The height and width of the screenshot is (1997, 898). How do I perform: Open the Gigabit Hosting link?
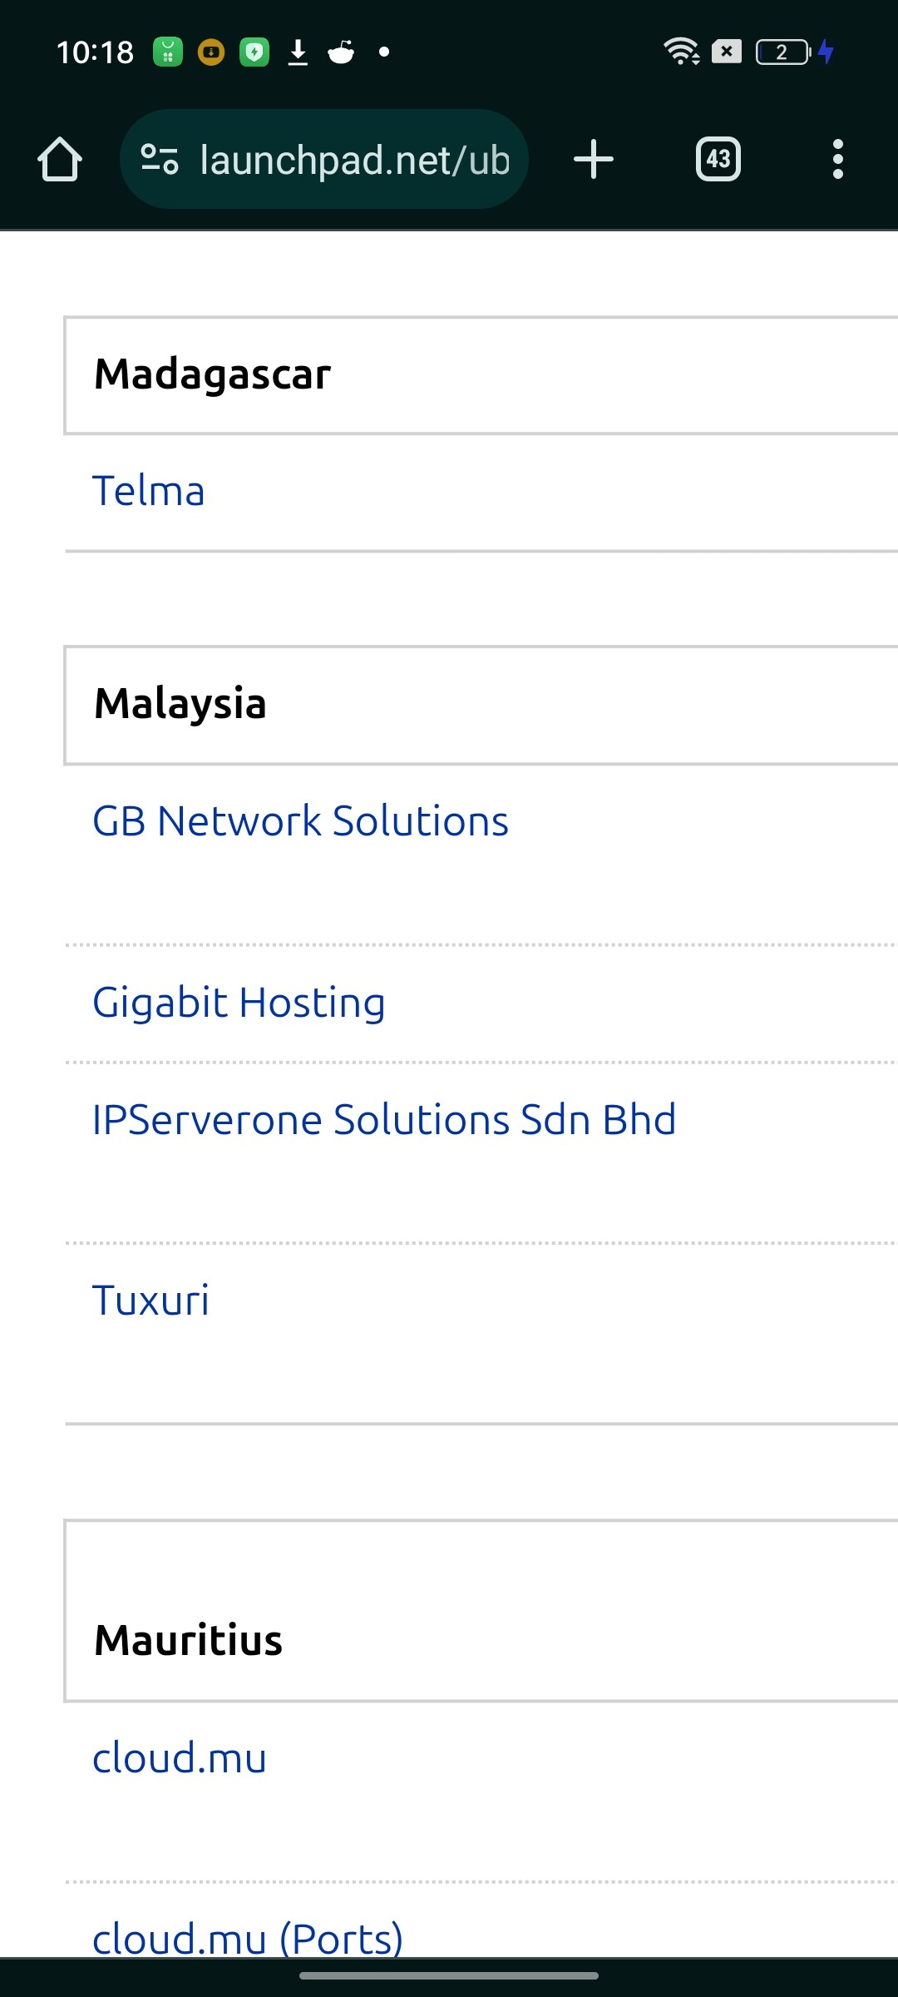tap(239, 1003)
